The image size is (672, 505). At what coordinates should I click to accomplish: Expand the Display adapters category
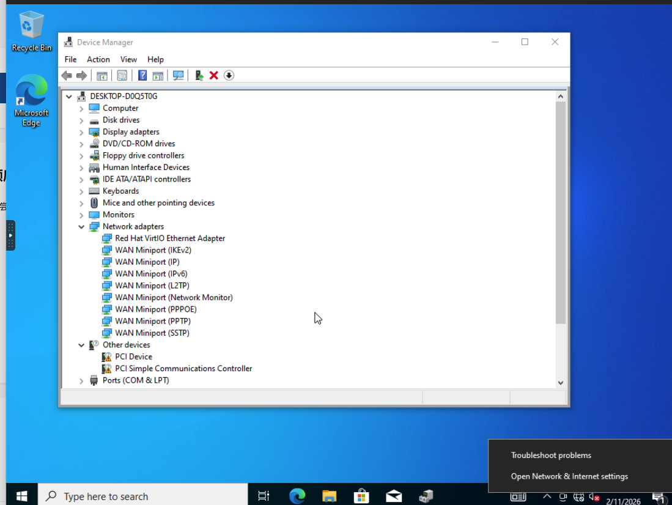click(x=81, y=132)
